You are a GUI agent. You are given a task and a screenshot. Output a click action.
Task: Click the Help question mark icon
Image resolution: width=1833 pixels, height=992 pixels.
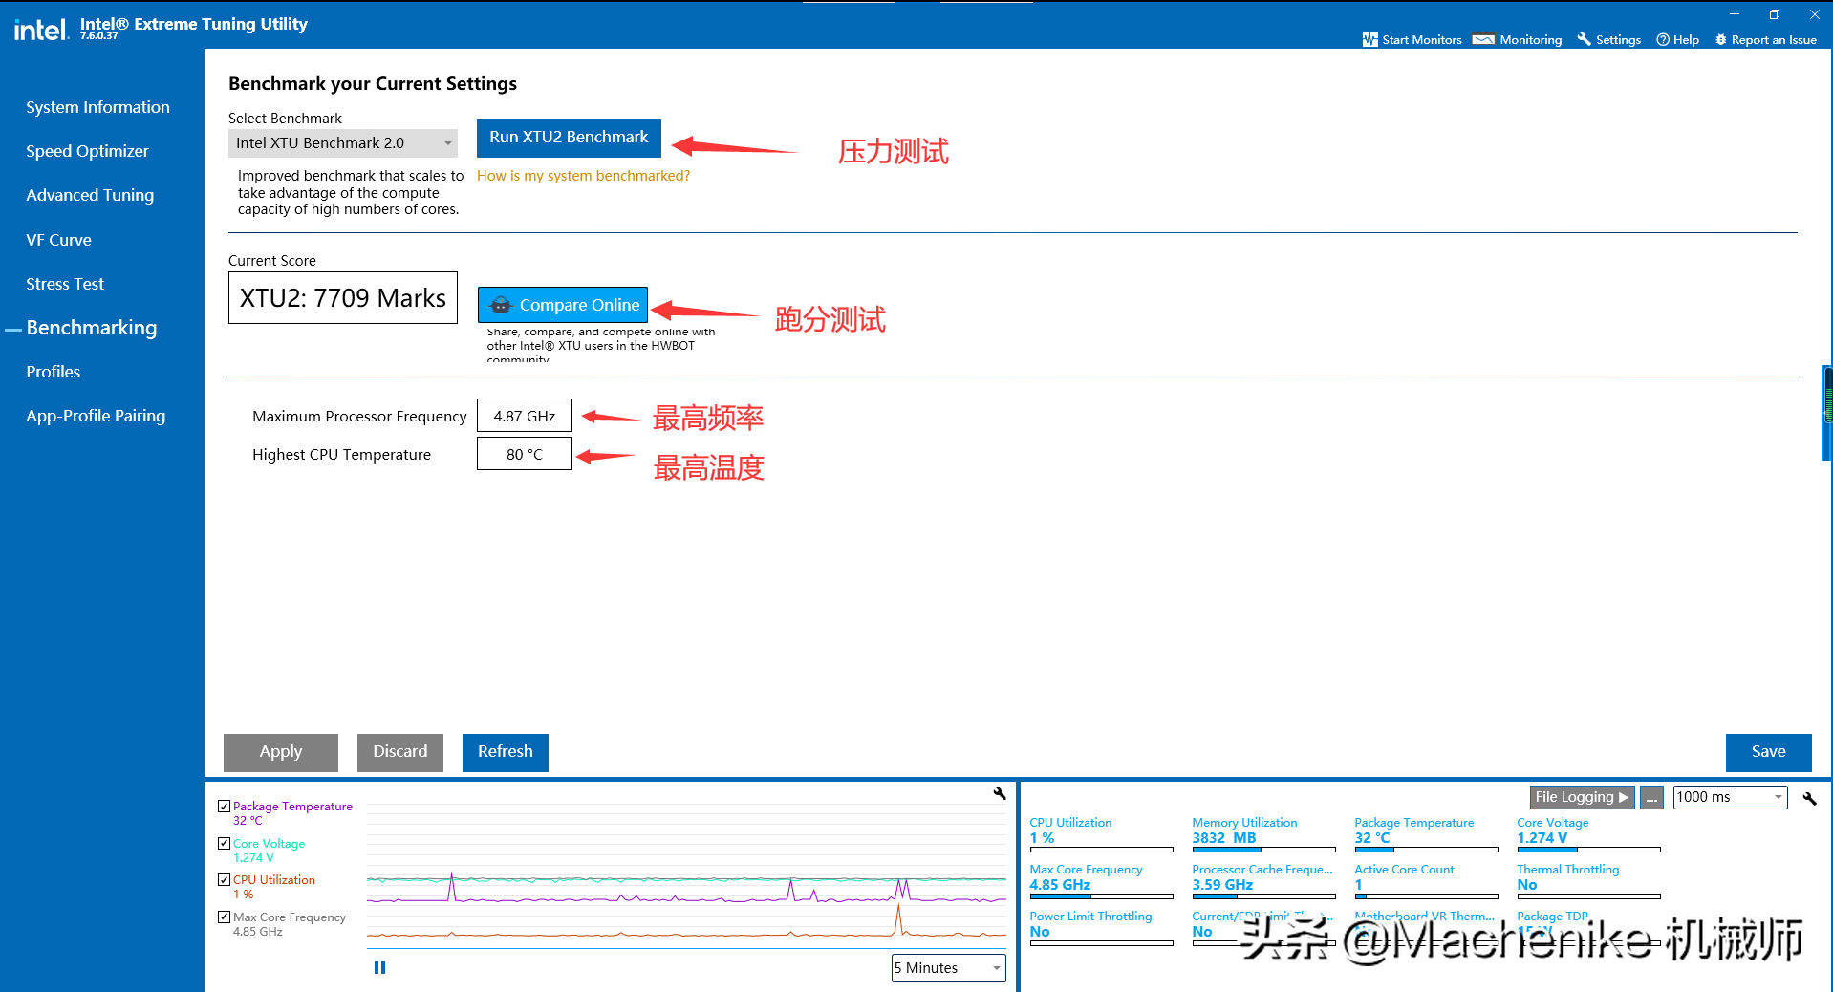coord(1663,39)
